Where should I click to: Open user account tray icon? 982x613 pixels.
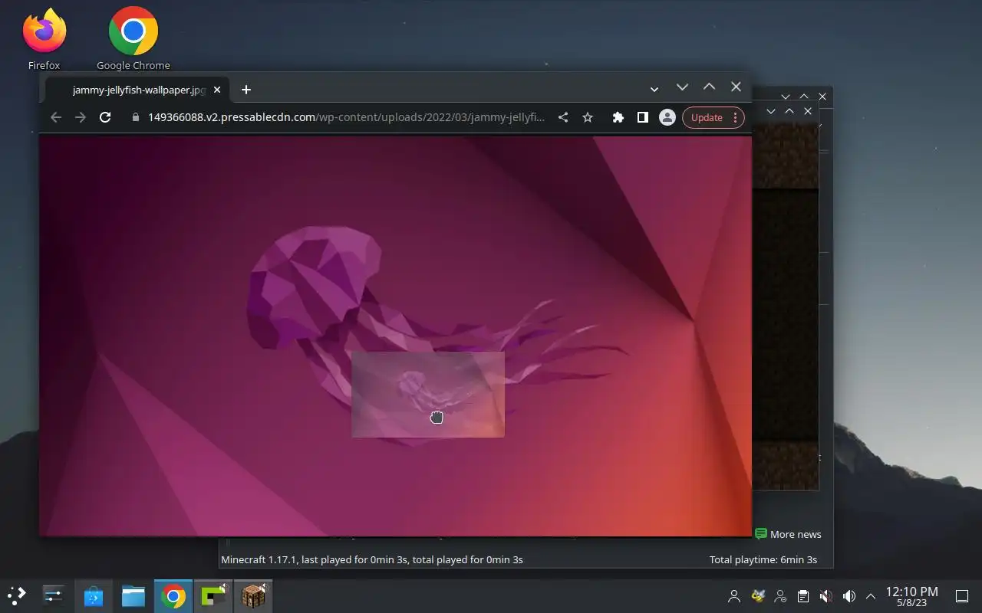coord(734,596)
